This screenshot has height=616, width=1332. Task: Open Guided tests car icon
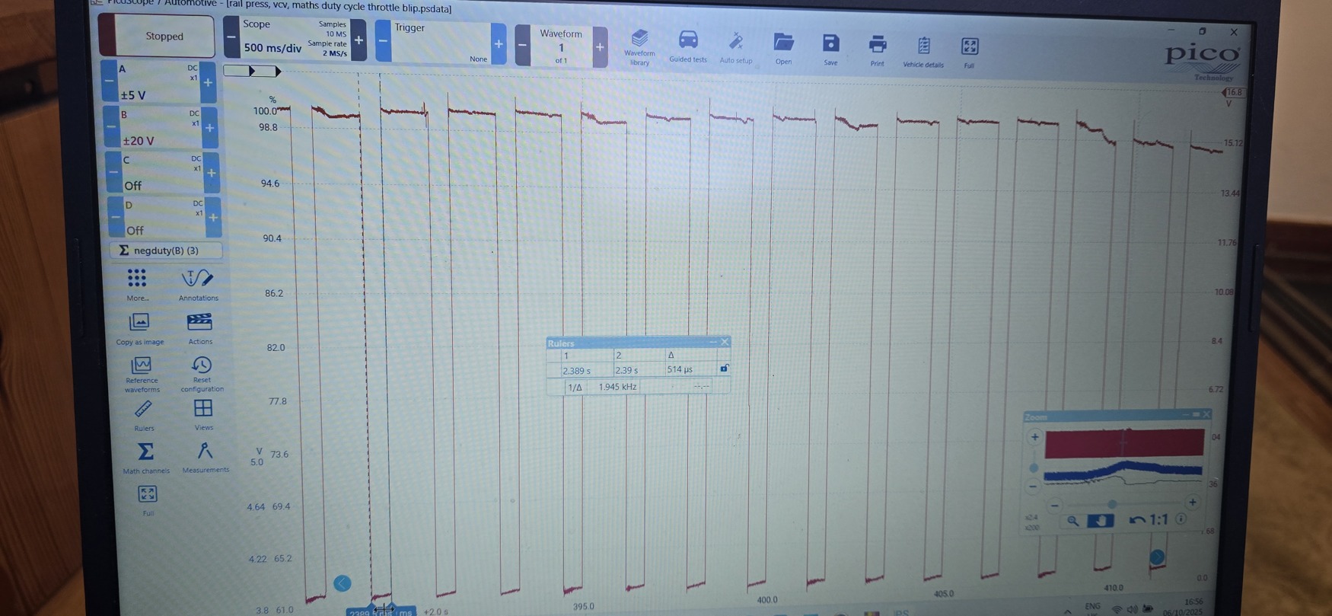pos(688,46)
